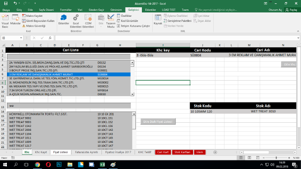Open Windows Start menu
Image resolution: width=301 pixels, height=169 pixels.
[x=5, y=165]
